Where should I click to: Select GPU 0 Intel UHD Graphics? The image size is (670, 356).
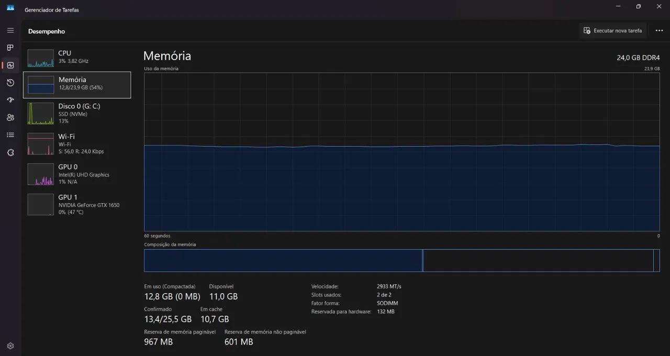point(77,174)
